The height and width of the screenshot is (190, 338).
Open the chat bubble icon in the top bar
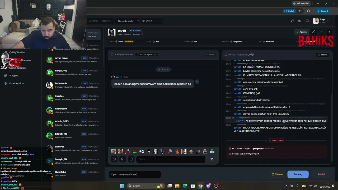307,21
